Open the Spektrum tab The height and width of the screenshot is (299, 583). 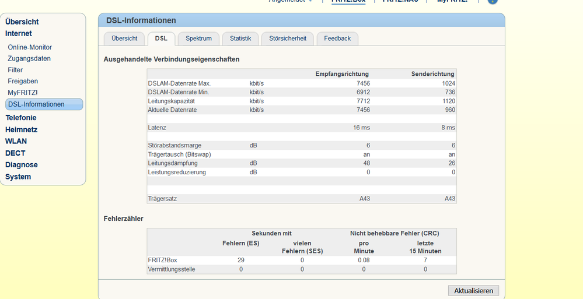(198, 38)
